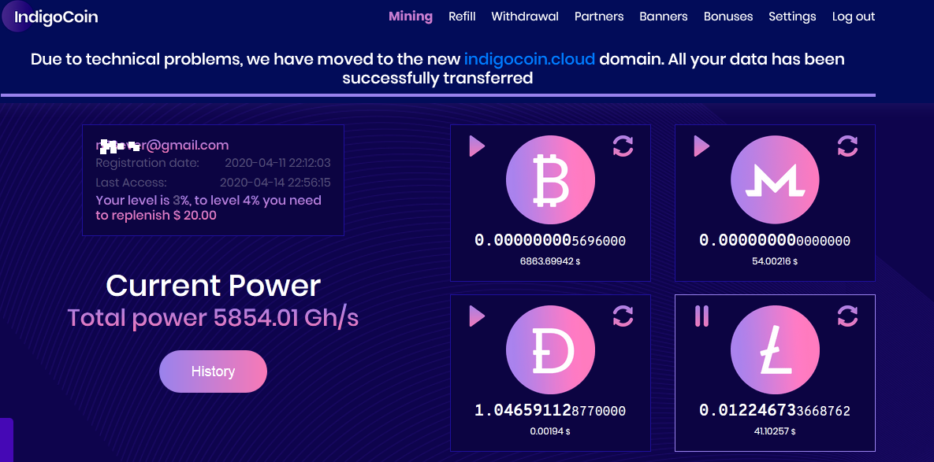Click the IndigoCoin logo
934x462 pixels.
[50, 17]
